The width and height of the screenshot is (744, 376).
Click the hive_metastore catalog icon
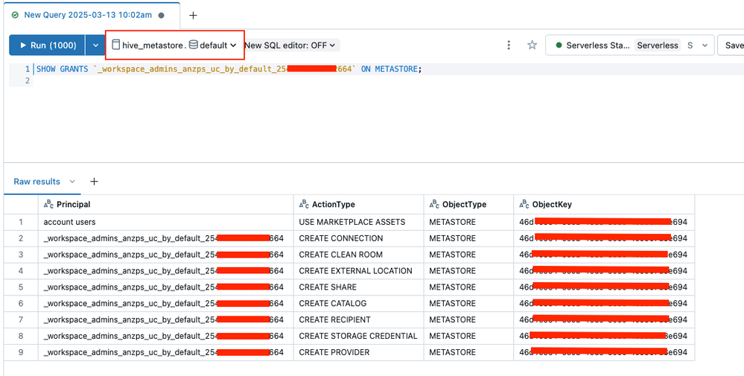[115, 45]
